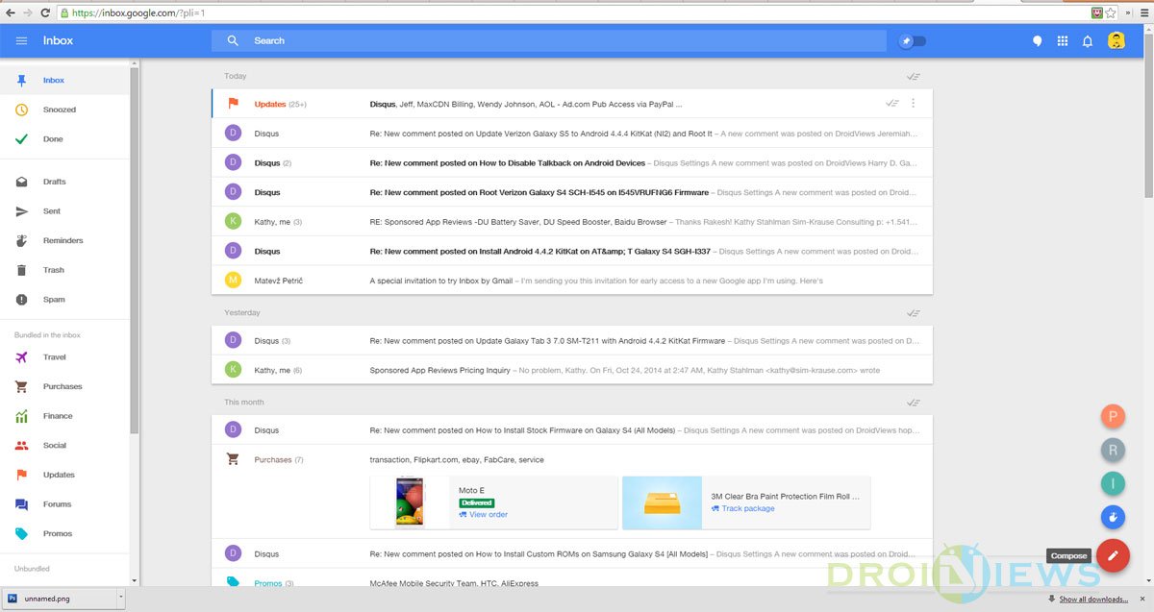The image size is (1154, 612).
Task: Click the Social people icon
Action: tap(21, 446)
